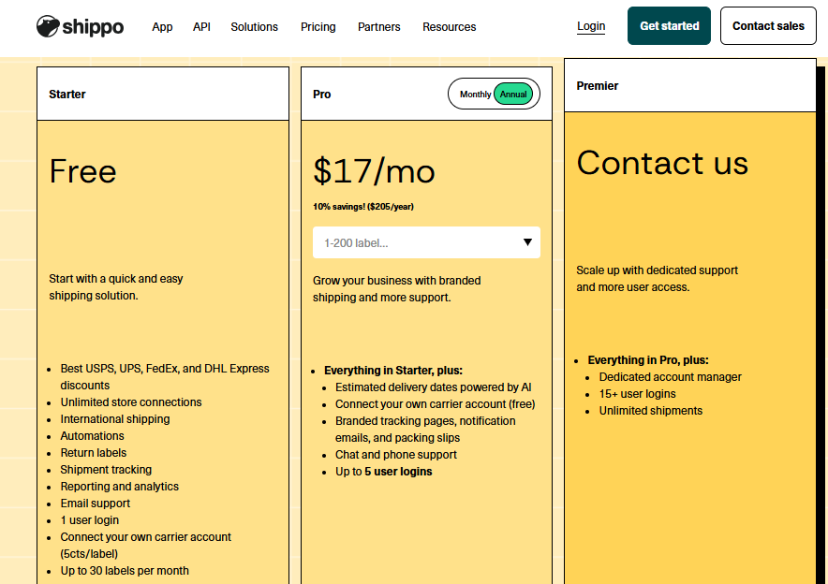The width and height of the screenshot is (828, 584).
Task: Click 'Up to 5 user logins' item
Action: tap(384, 472)
